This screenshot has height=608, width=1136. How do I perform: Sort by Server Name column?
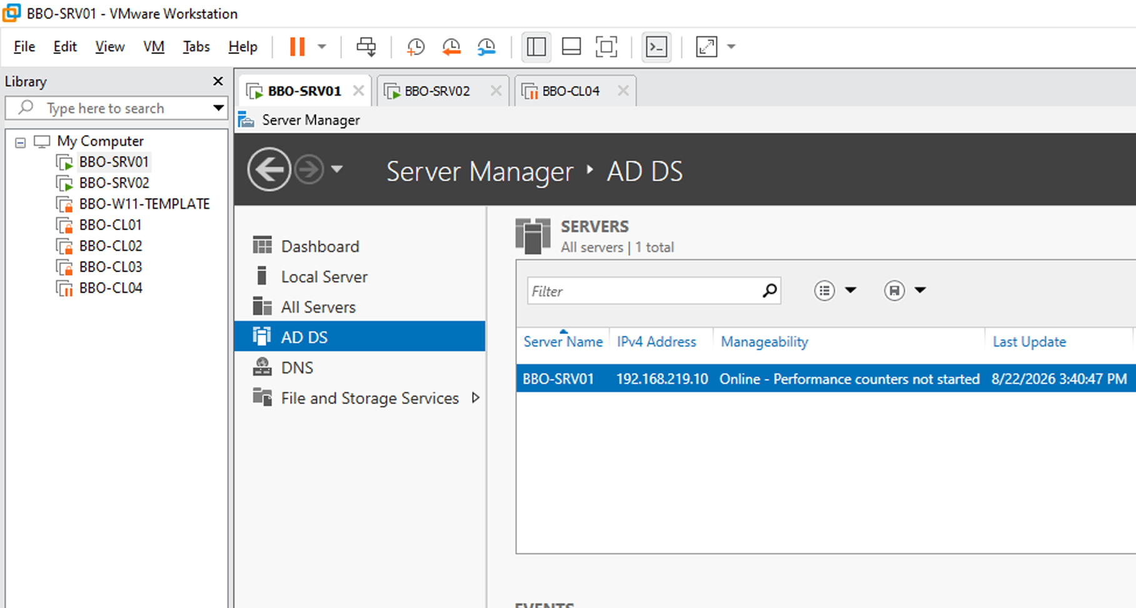563,342
